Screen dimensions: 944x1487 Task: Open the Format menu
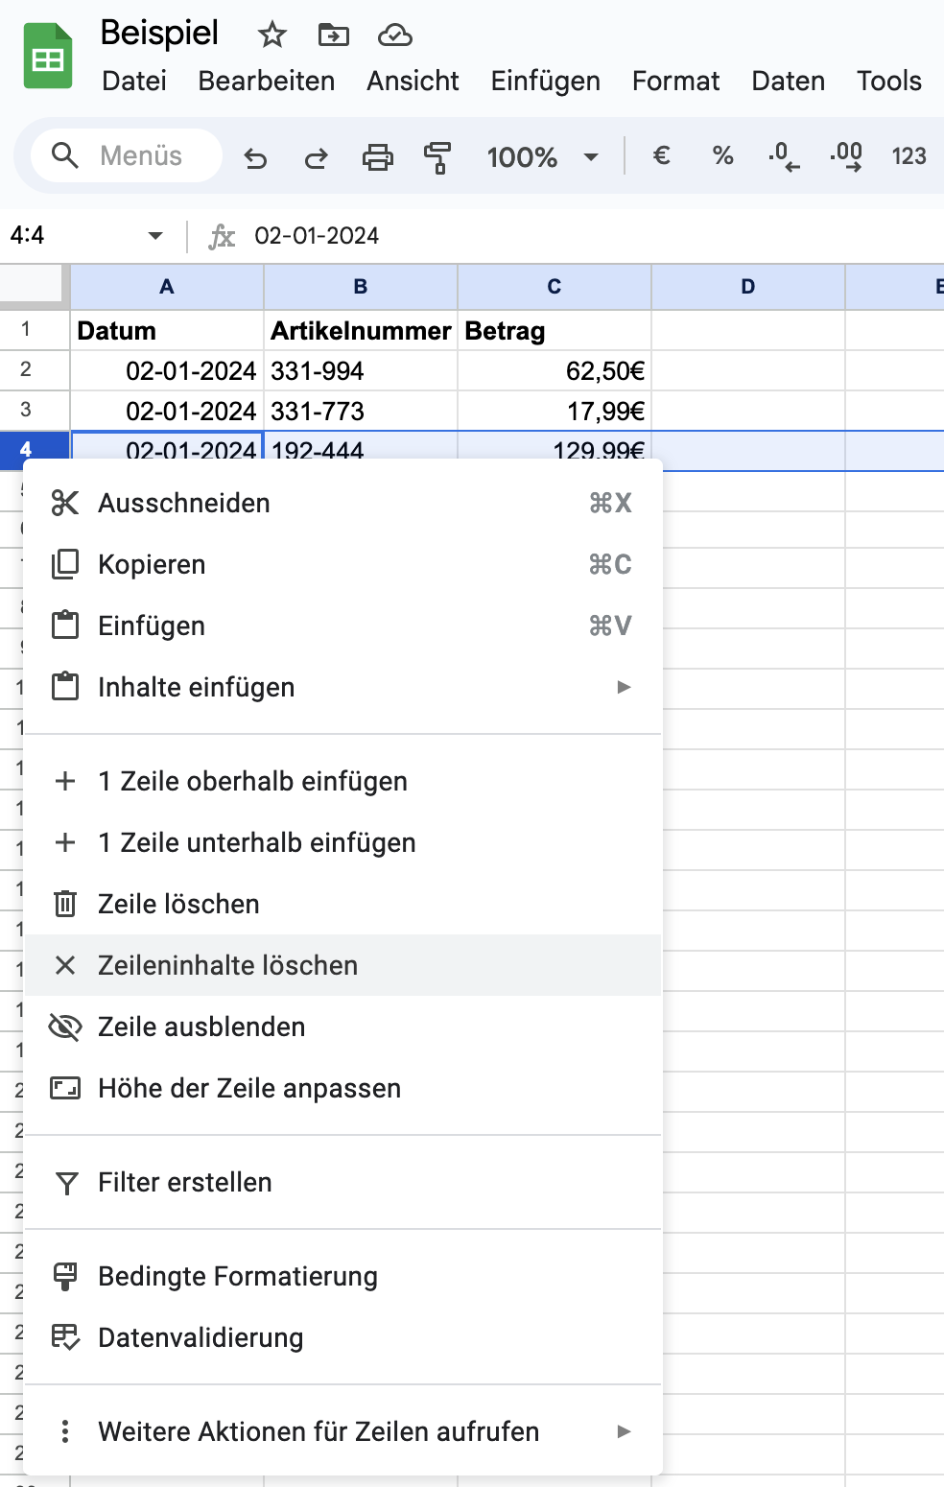(x=675, y=81)
